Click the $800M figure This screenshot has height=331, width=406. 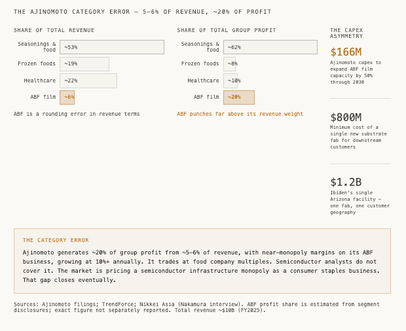click(346, 117)
